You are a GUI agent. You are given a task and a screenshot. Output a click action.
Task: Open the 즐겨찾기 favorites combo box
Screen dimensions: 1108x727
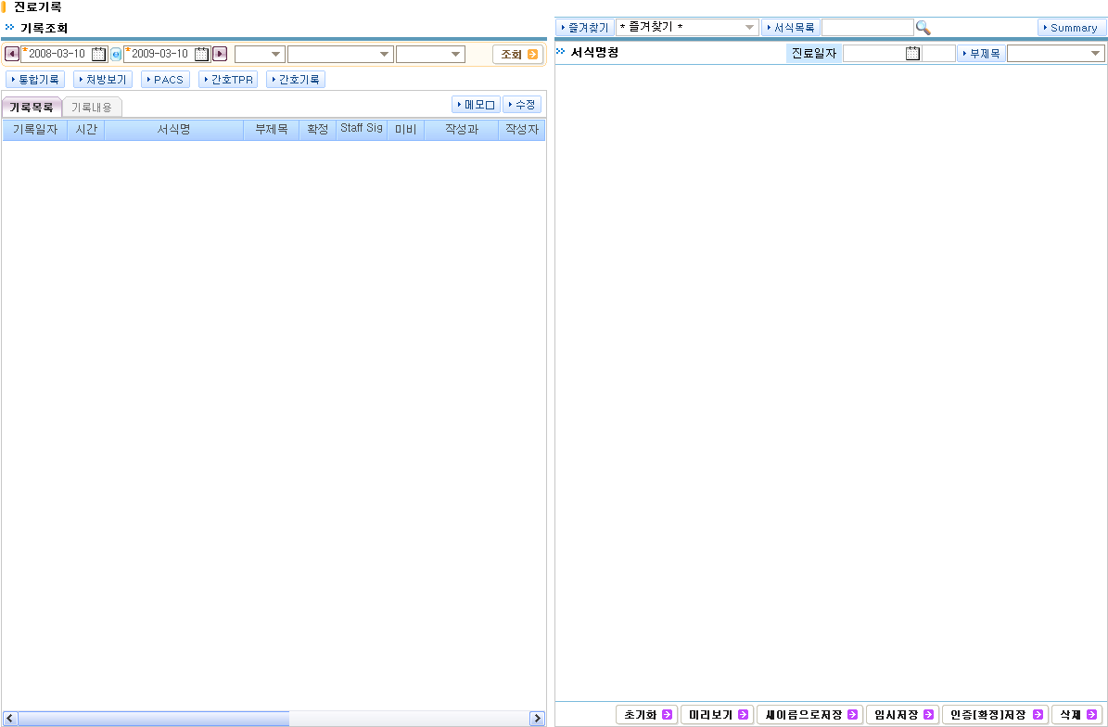[x=687, y=28]
